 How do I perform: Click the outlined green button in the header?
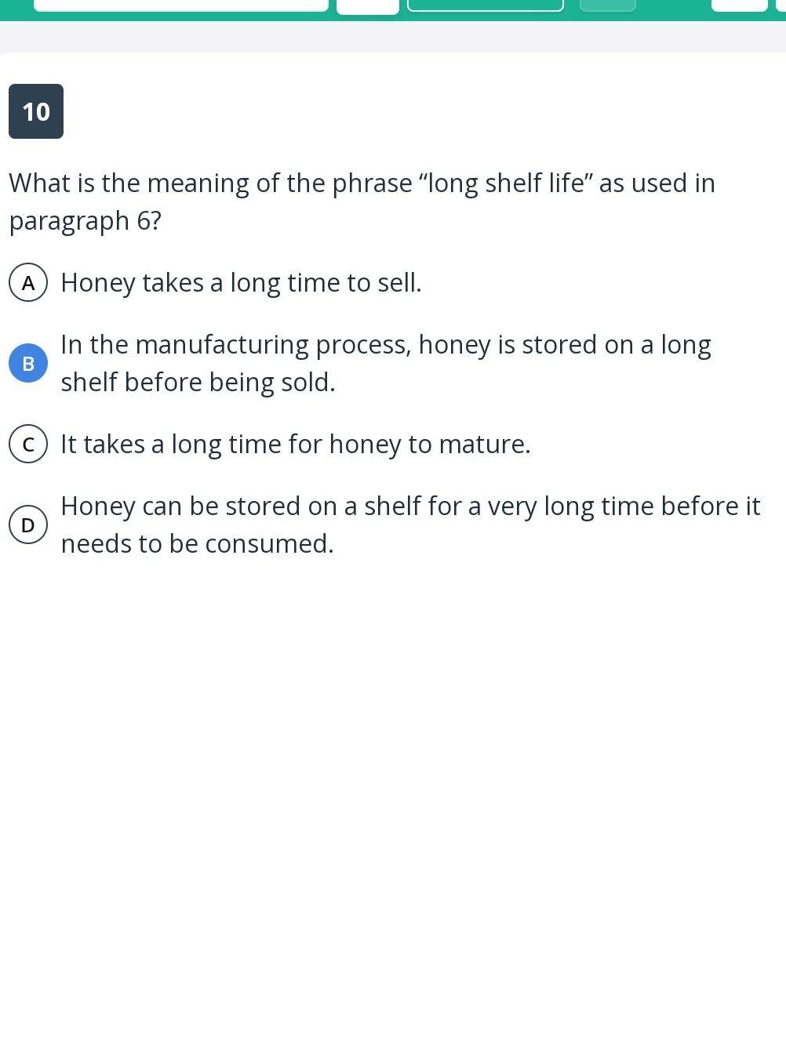tap(485, 5)
